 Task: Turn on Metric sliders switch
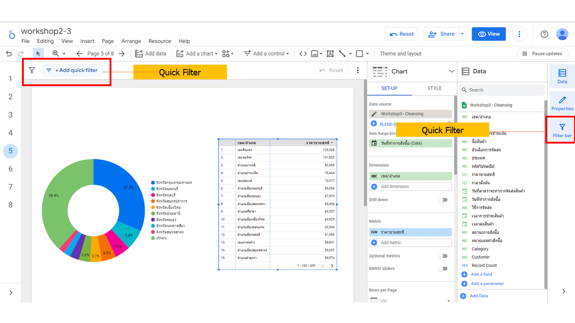443,268
